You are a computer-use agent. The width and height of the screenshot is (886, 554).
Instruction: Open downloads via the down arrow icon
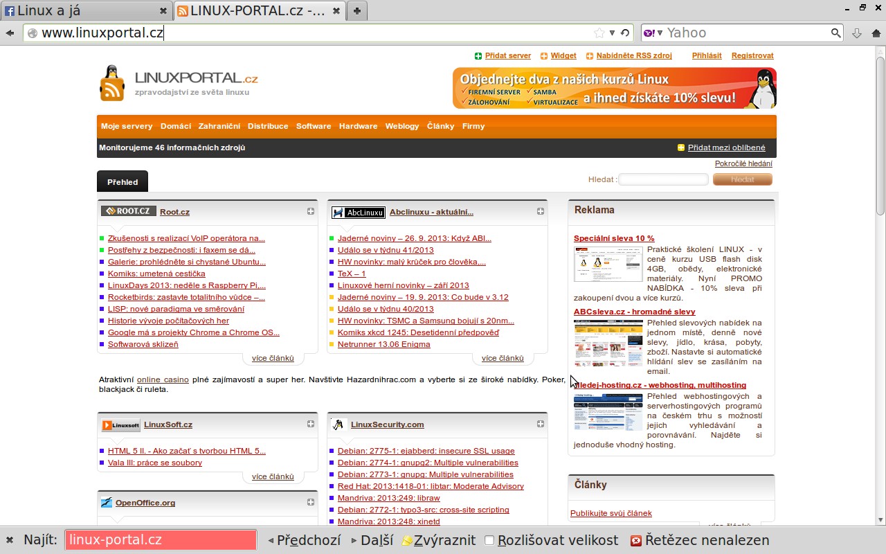857,33
